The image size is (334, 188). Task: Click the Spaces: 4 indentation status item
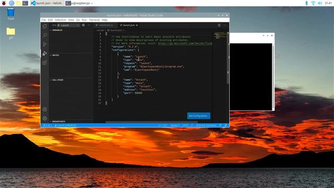pyautogui.click(x=175, y=125)
